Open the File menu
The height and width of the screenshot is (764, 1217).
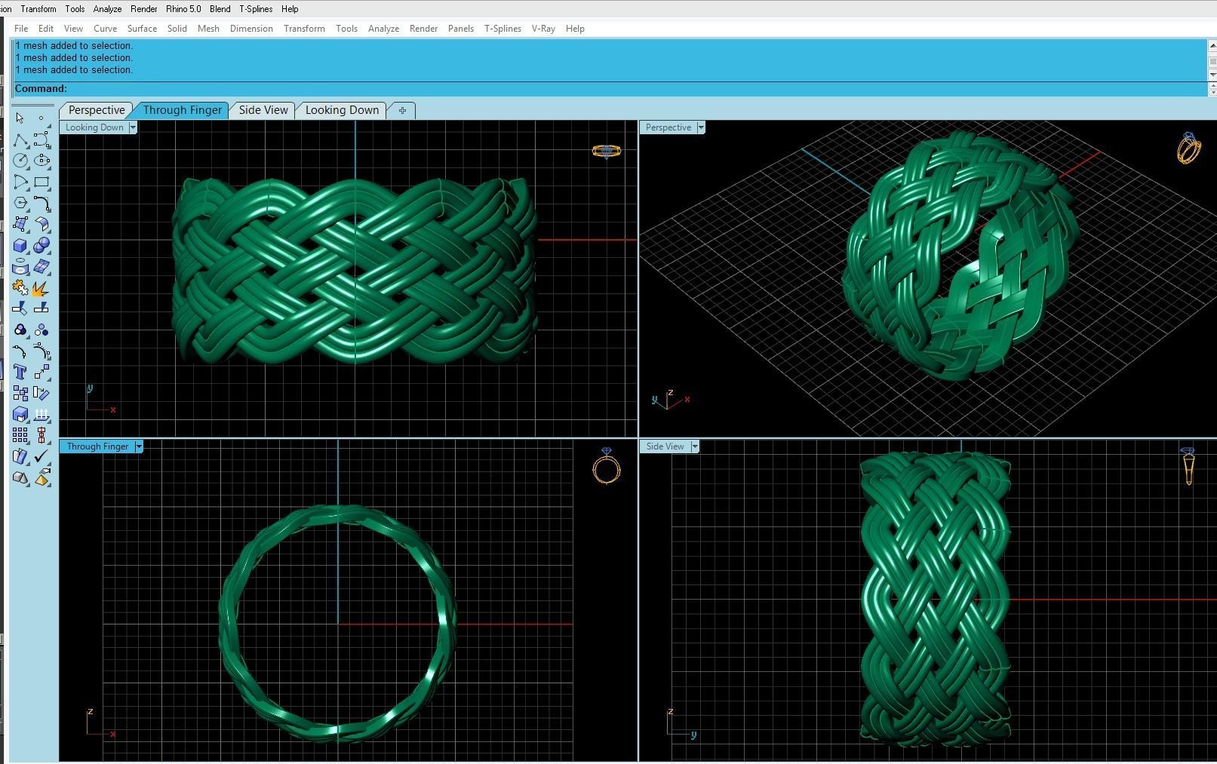(21, 29)
